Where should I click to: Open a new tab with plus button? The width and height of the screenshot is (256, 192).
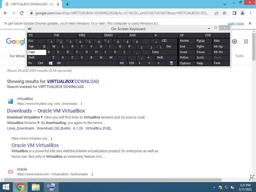click(x=67, y=4)
